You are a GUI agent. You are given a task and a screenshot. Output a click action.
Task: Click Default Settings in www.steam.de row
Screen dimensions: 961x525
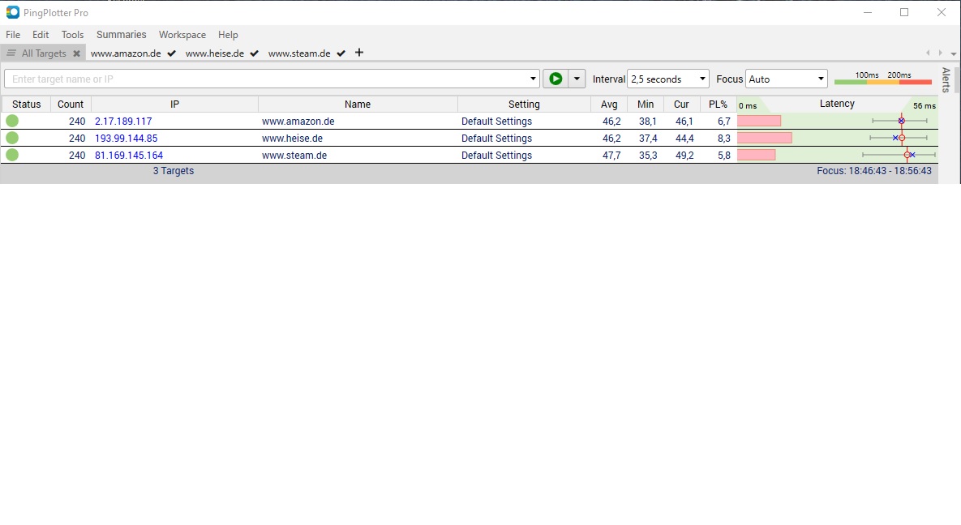tap(496, 156)
